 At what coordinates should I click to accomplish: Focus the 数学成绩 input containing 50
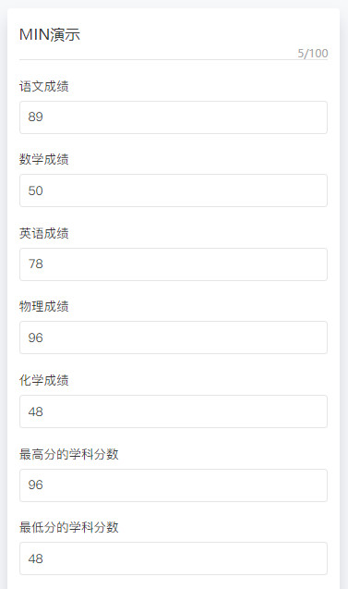pyautogui.click(x=174, y=190)
